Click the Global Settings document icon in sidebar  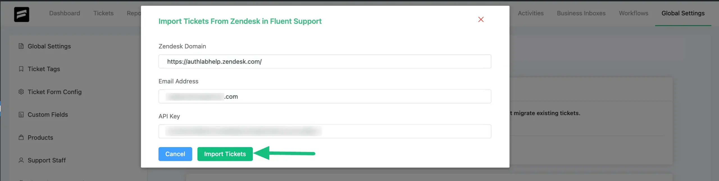[21, 46]
